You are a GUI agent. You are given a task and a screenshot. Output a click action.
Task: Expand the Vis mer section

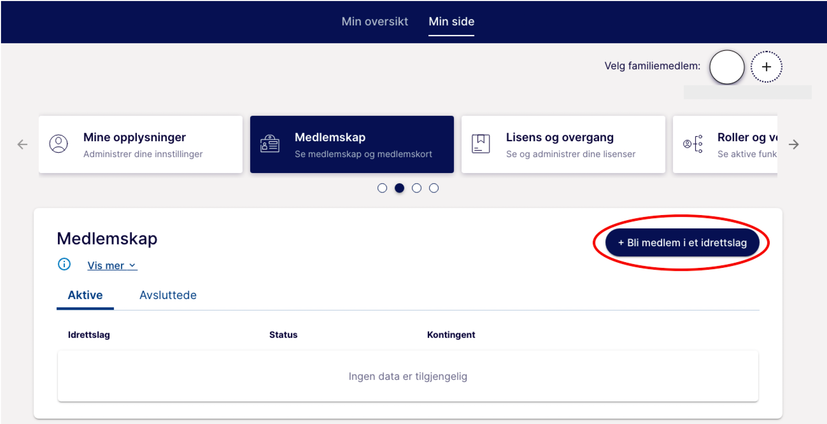coord(106,266)
